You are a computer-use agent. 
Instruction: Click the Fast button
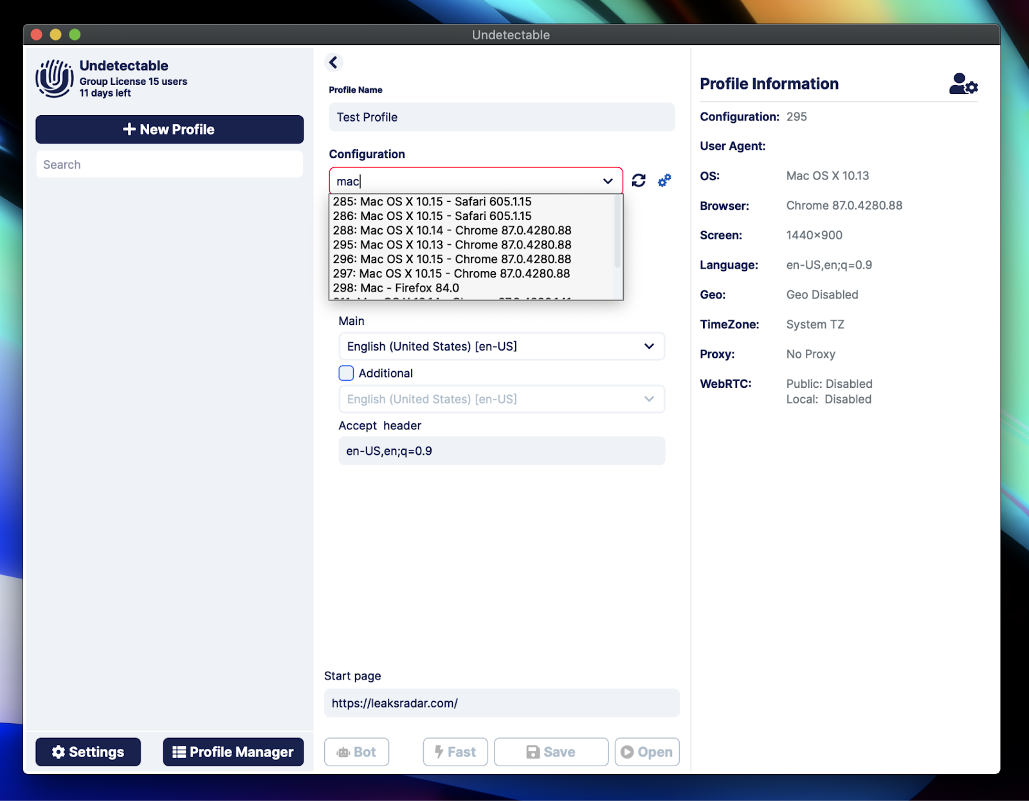coord(455,752)
